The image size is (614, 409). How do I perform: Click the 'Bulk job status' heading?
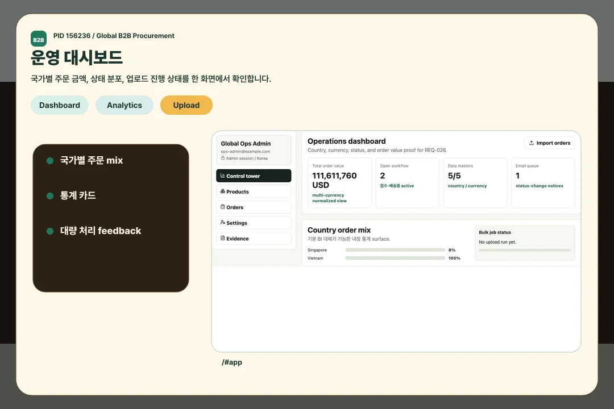pos(495,232)
